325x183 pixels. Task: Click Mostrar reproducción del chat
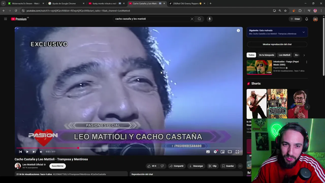[277, 44]
